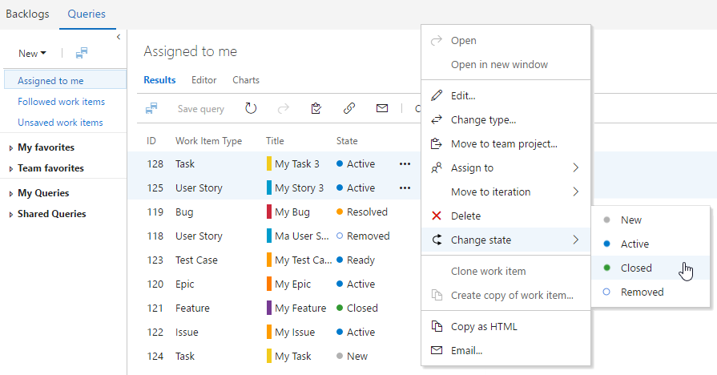
Task: Select Closed state in the submenu
Action: [x=636, y=268]
